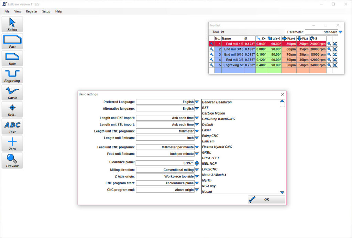This screenshot has width=352, height=238.
Task: Click magnifier icon in End mill 3/16 row
Action: (329, 49)
